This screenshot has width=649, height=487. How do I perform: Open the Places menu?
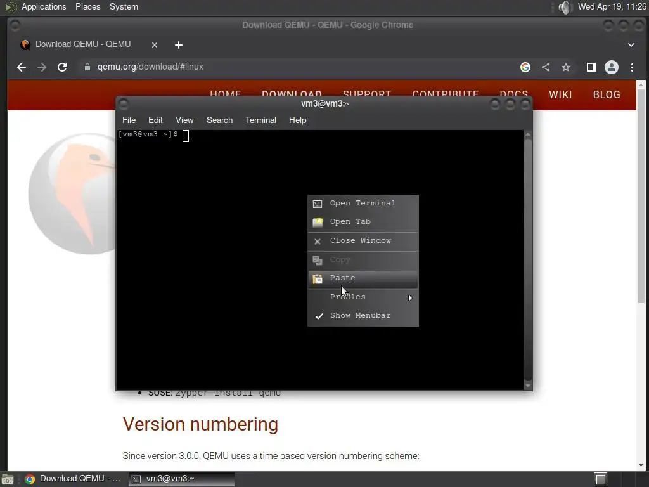point(87,6)
